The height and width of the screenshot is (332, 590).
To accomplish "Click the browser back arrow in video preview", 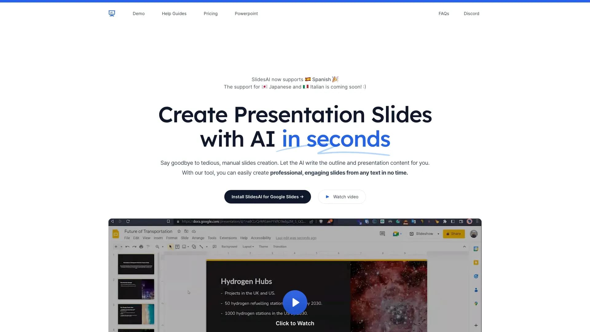I will (x=112, y=221).
